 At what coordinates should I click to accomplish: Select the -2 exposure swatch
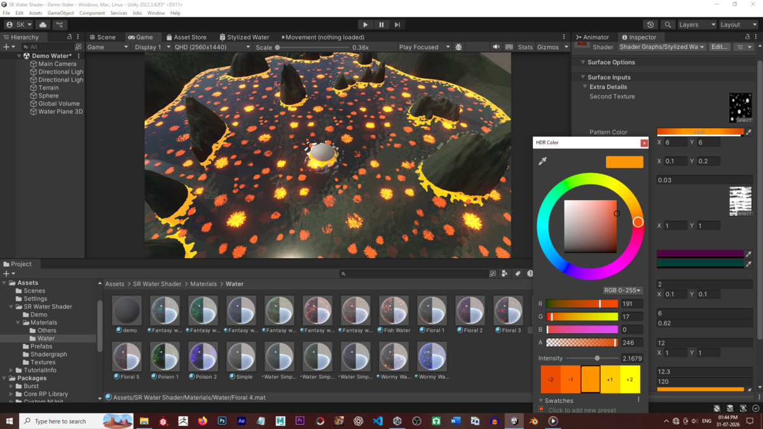tap(551, 379)
